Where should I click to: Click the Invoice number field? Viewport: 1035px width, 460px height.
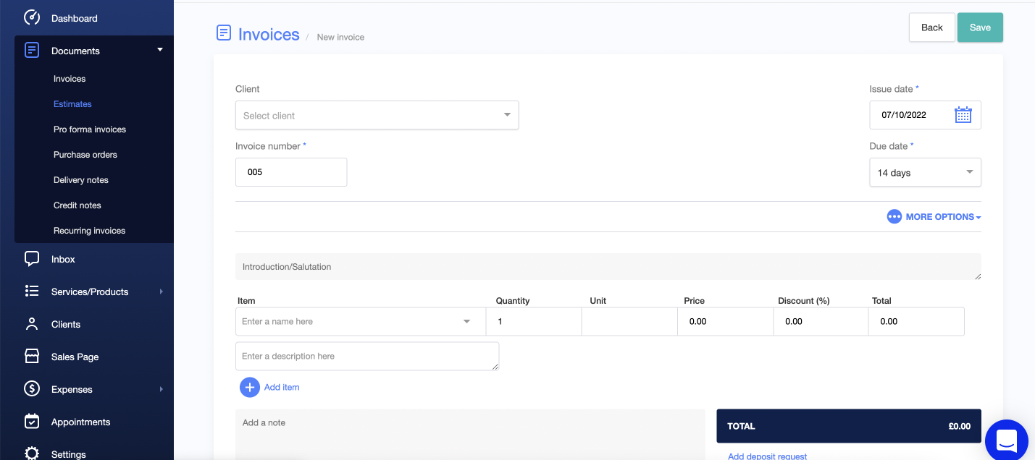(291, 172)
